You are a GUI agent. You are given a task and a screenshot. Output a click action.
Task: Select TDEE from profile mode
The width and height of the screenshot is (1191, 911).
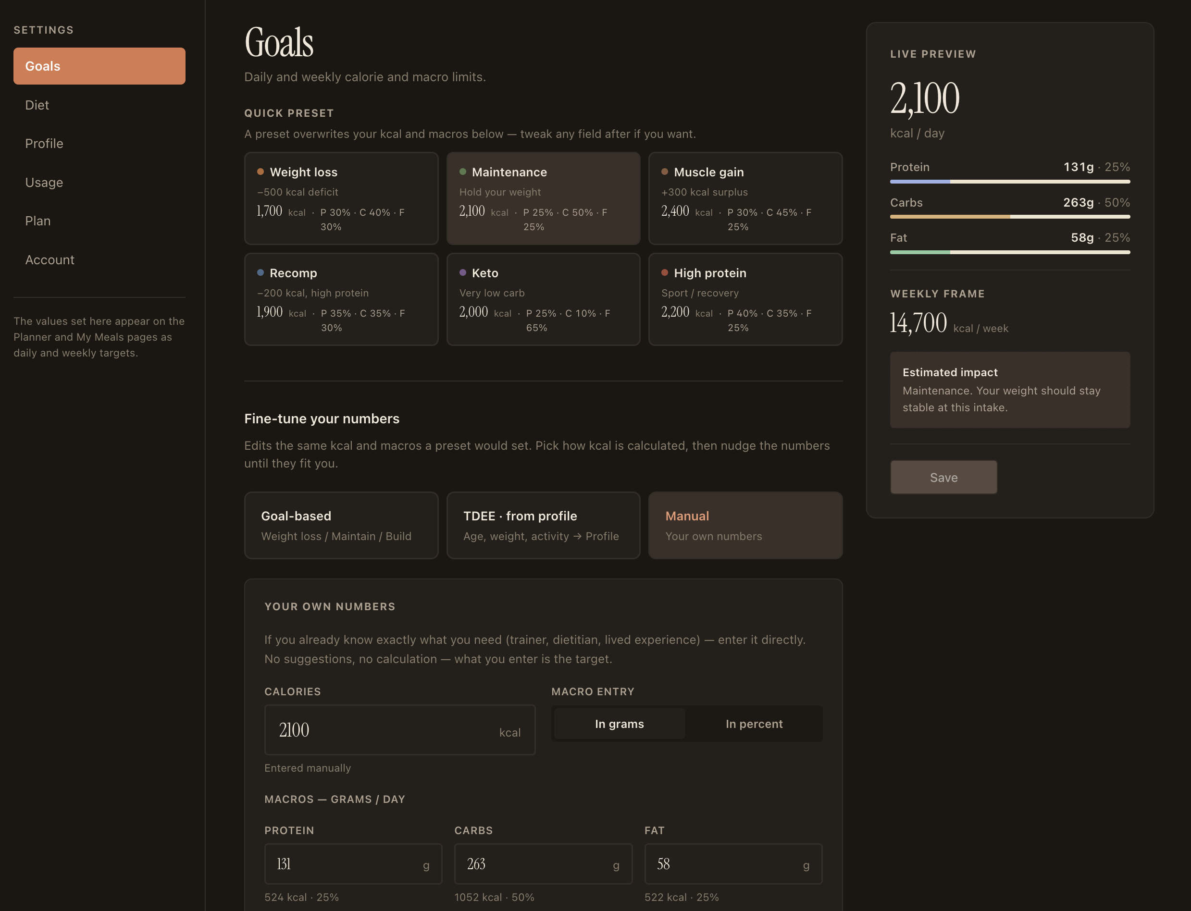point(544,526)
